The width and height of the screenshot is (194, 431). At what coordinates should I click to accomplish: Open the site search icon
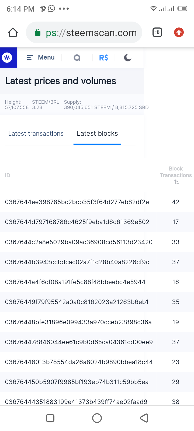click(x=77, y=58)
